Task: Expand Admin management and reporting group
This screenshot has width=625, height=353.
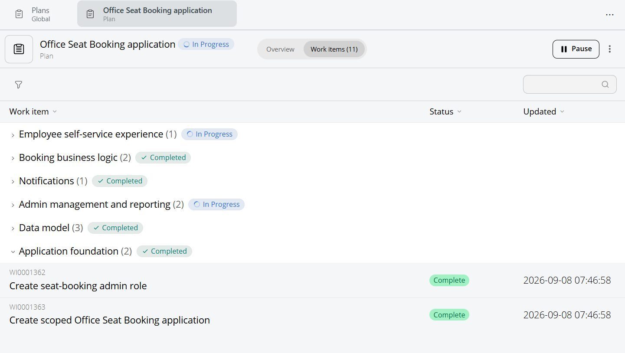Action: click(13, 205)
